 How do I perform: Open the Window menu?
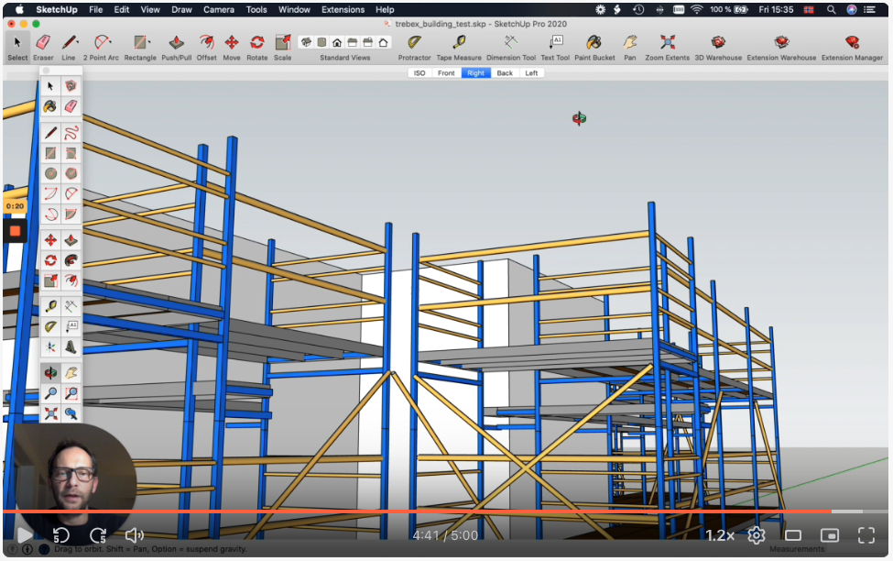(294, 10)
